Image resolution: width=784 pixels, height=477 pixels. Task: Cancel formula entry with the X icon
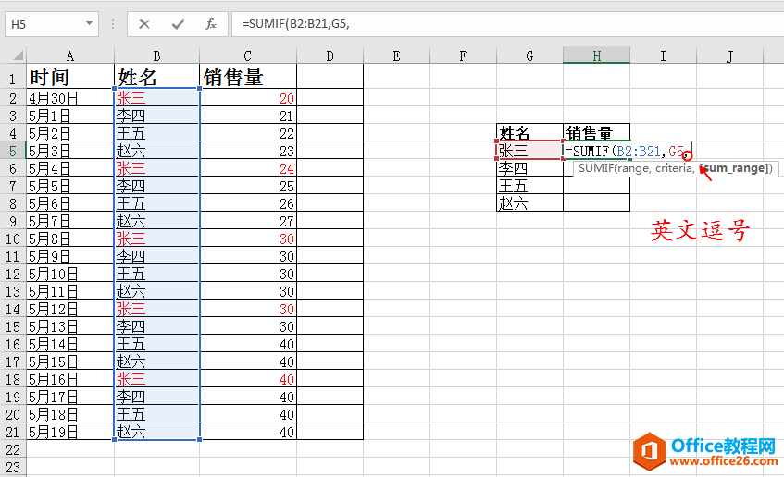[x=144, y=24]
